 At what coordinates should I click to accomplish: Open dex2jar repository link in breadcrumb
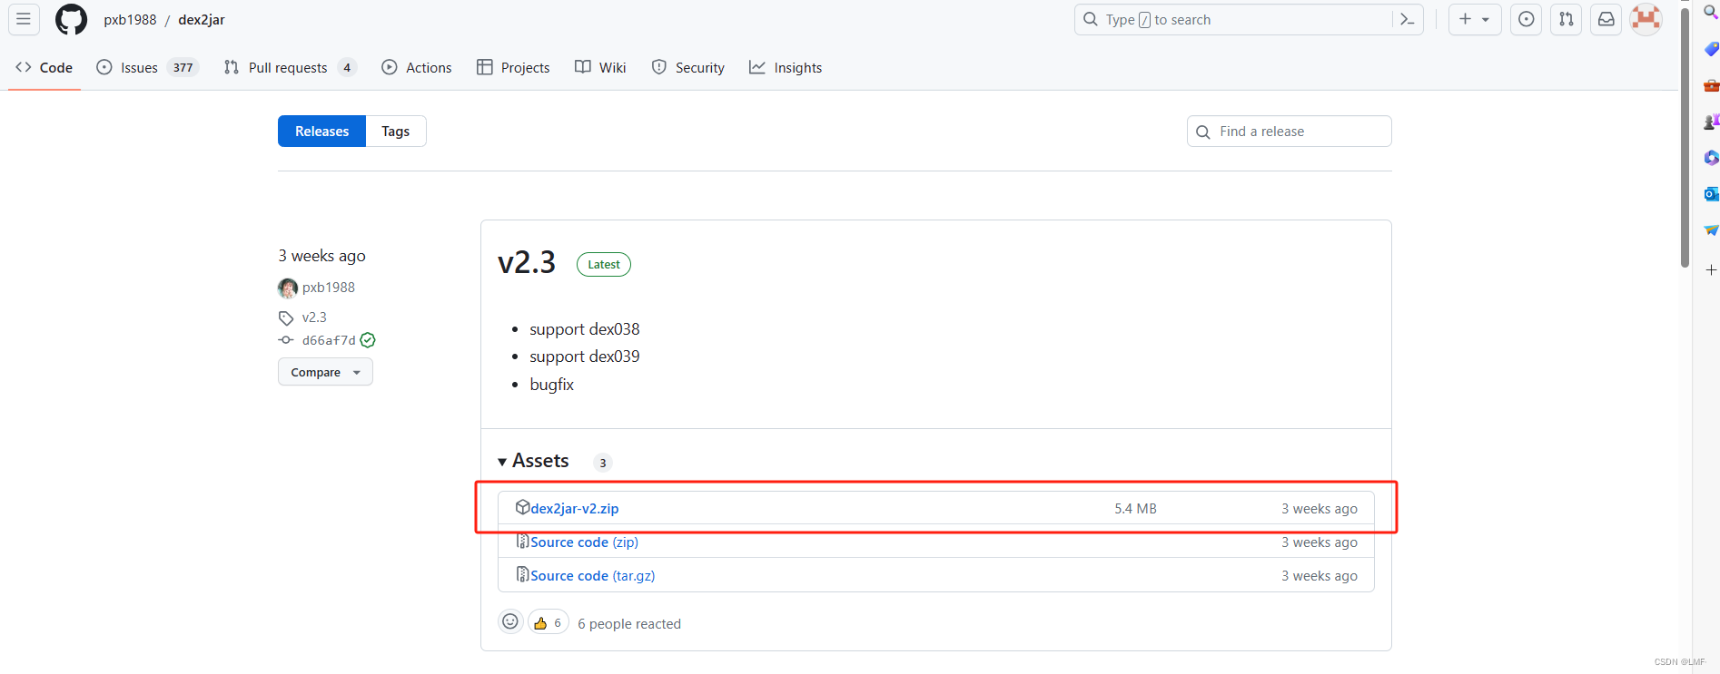click(x=202, y=19)
